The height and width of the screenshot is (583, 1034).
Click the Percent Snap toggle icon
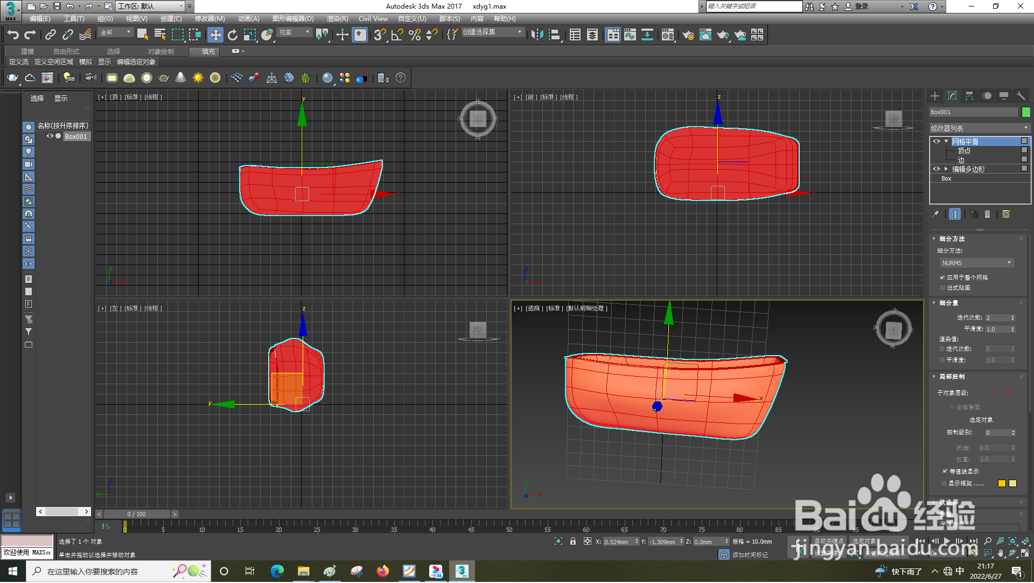tap(415, 36)
